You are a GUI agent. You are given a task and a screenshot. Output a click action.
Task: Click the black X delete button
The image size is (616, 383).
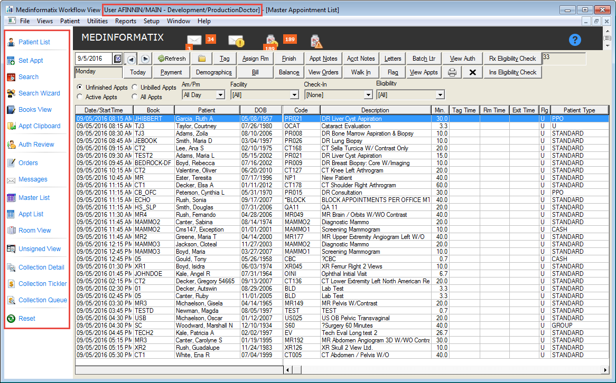point(473,72)
